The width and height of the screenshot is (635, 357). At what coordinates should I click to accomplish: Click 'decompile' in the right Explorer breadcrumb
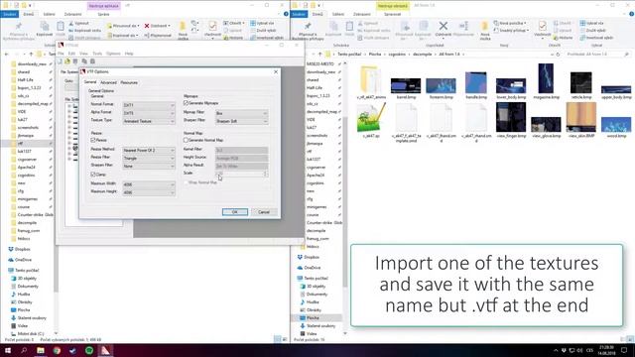pos(422,54)
